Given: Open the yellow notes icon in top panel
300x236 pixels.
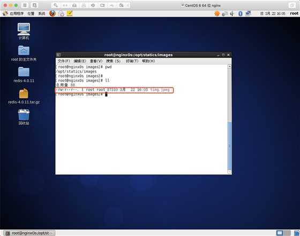Looking at the screenshot, I should 70,13.
